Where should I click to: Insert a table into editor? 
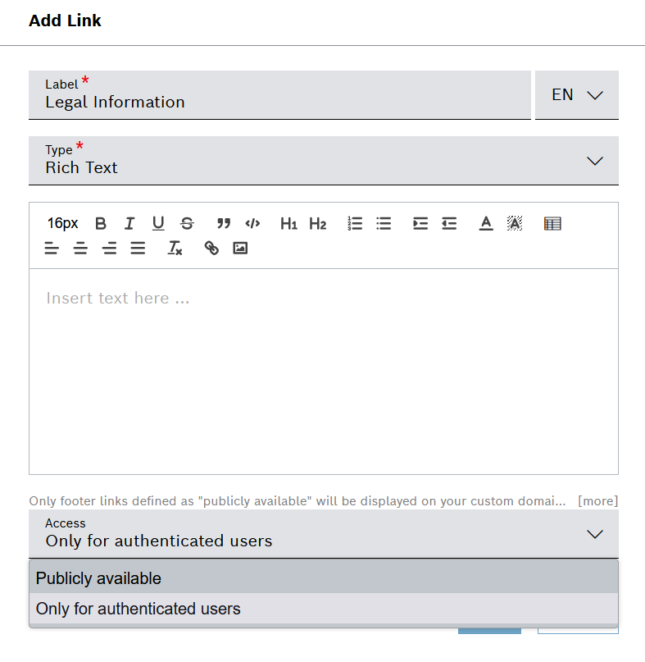click(x=552, y=223)
